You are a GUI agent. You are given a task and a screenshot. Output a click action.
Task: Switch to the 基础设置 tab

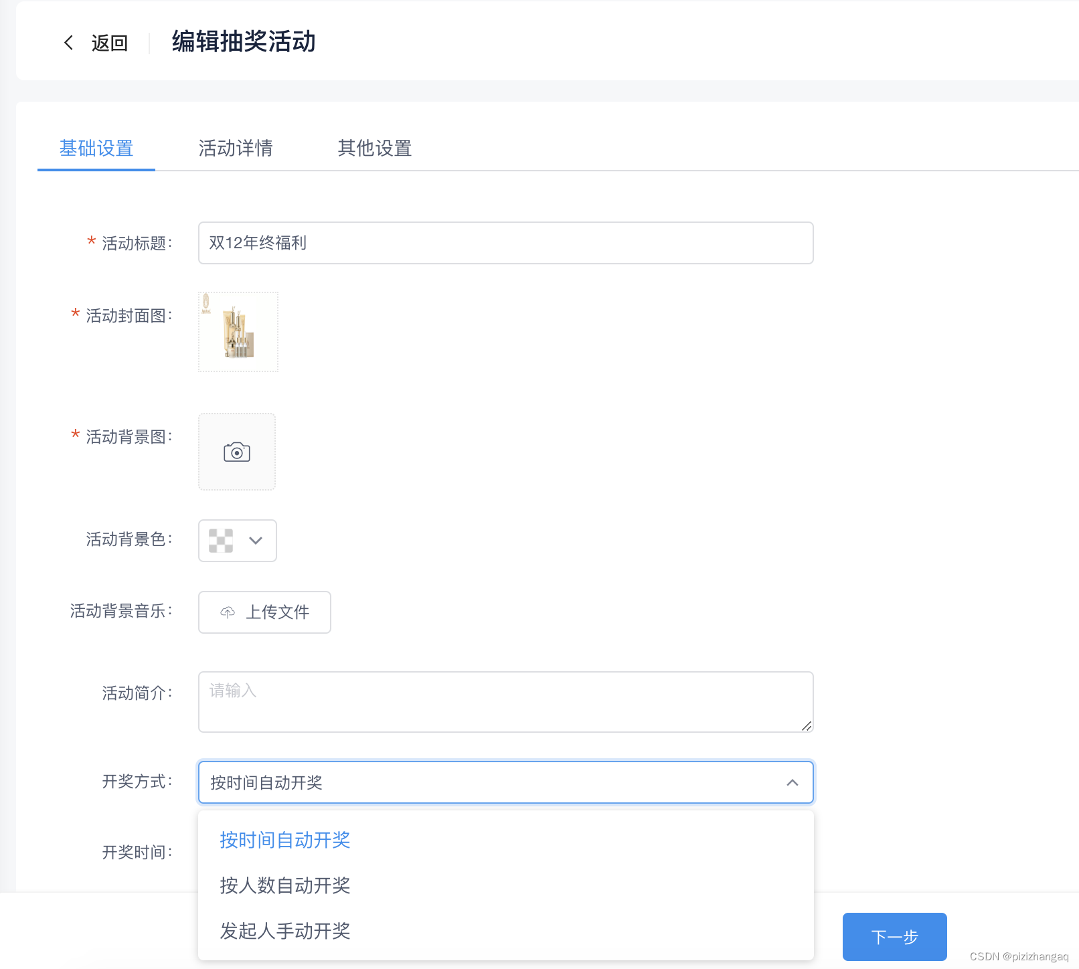[96, 149]
